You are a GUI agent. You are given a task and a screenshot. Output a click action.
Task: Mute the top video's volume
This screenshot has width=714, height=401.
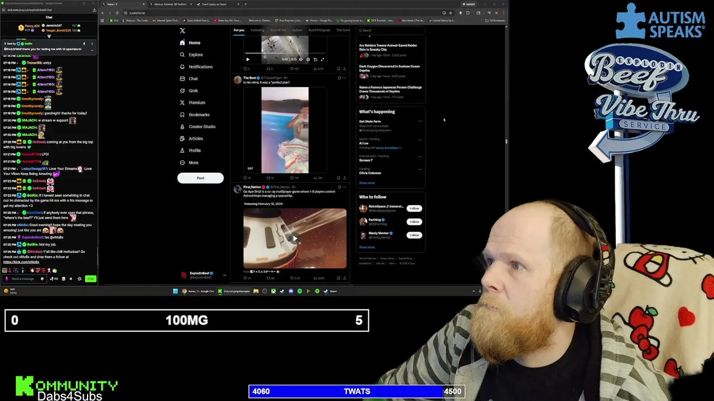(301, 59)
